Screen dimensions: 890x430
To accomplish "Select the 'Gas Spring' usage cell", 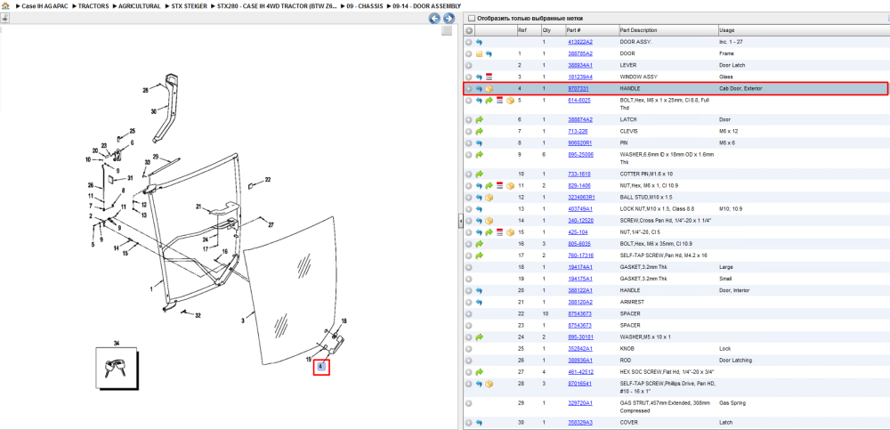I will [731, 403].
